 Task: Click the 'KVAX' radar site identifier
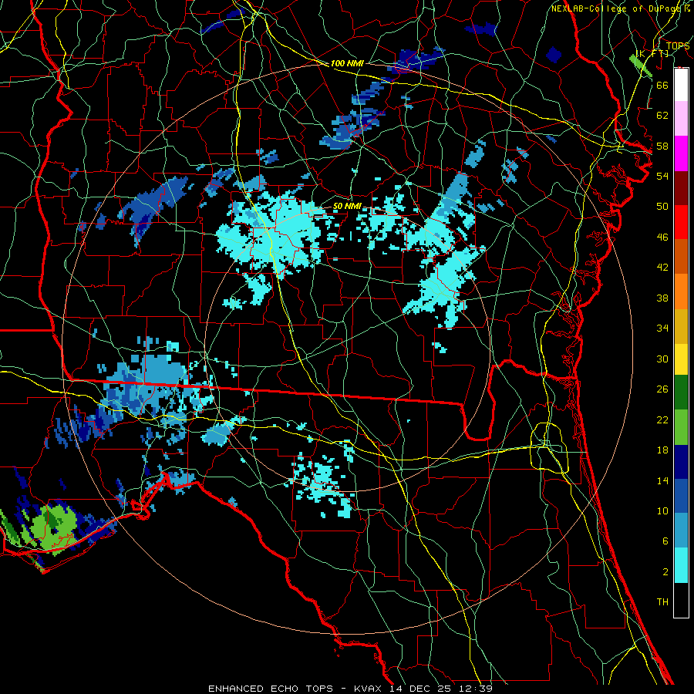pyautogui.click(x=369, y=689)
